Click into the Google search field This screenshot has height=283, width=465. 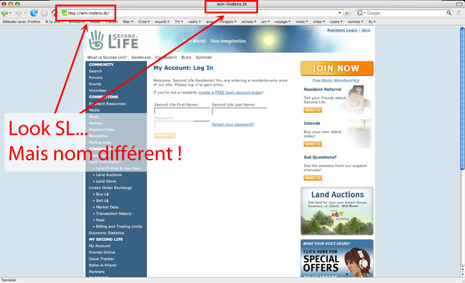coord(406,13)
